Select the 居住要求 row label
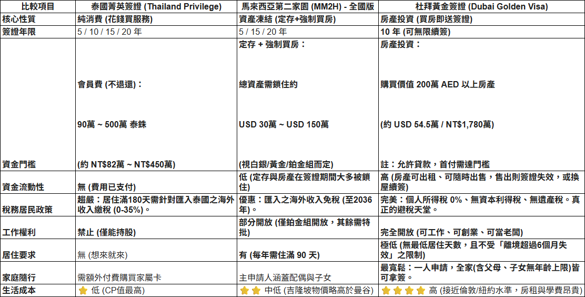The height and width of the screenshot is (297, 585). click(18, 255)
